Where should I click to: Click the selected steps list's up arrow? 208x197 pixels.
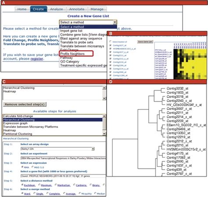tap(104, 88)
